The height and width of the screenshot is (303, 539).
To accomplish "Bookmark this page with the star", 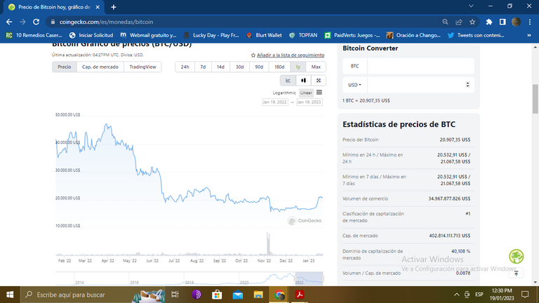I will pos(472,22).
